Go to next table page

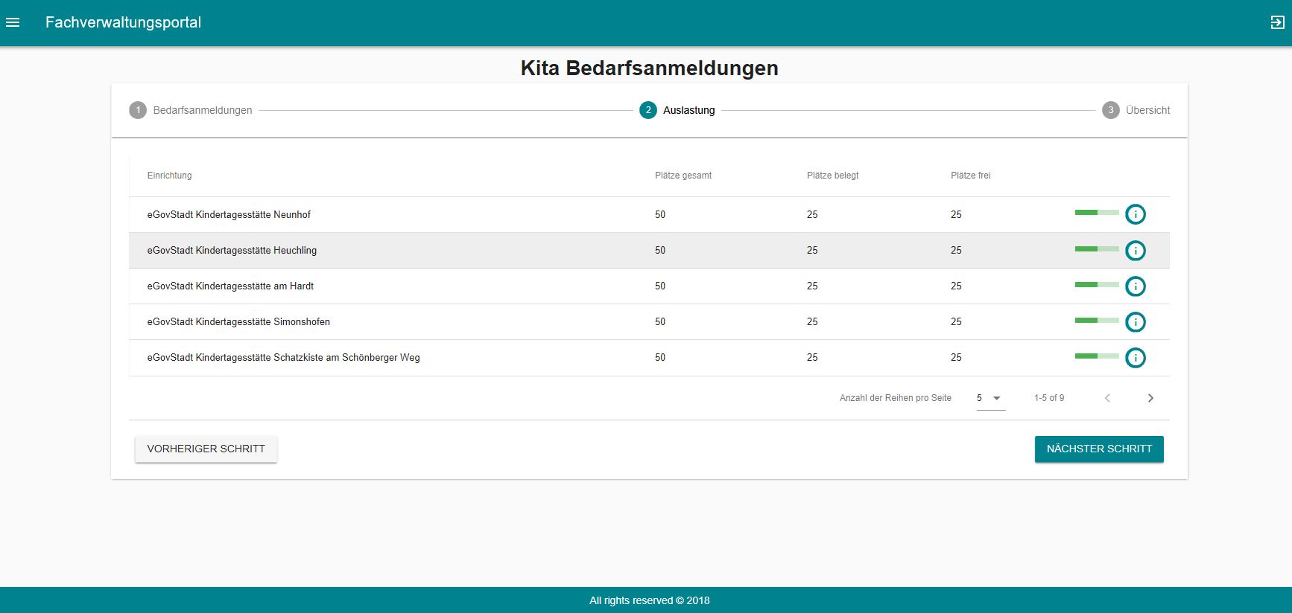tap(1150, 398)
